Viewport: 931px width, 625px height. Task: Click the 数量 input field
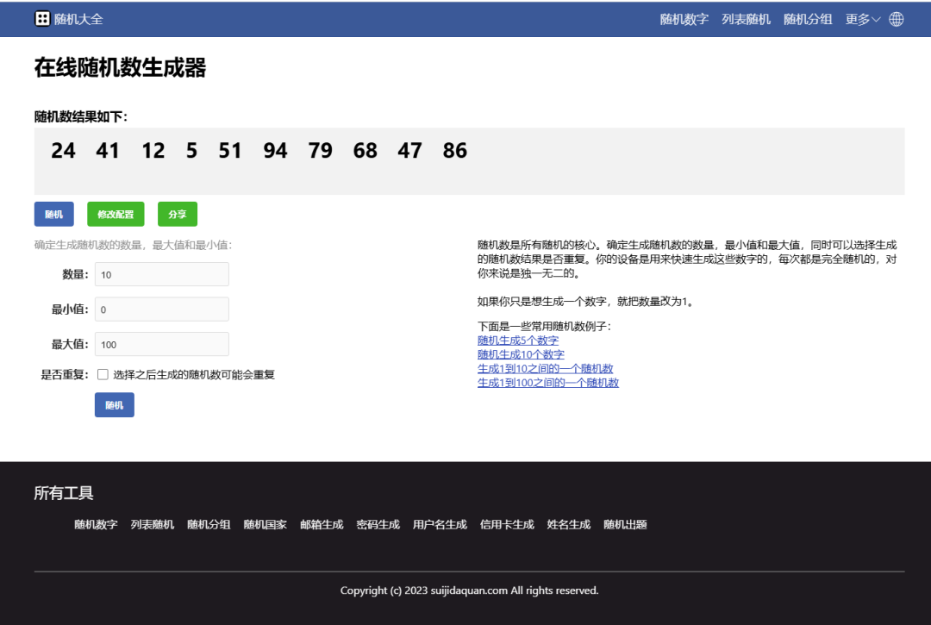[x=161, y=274]
